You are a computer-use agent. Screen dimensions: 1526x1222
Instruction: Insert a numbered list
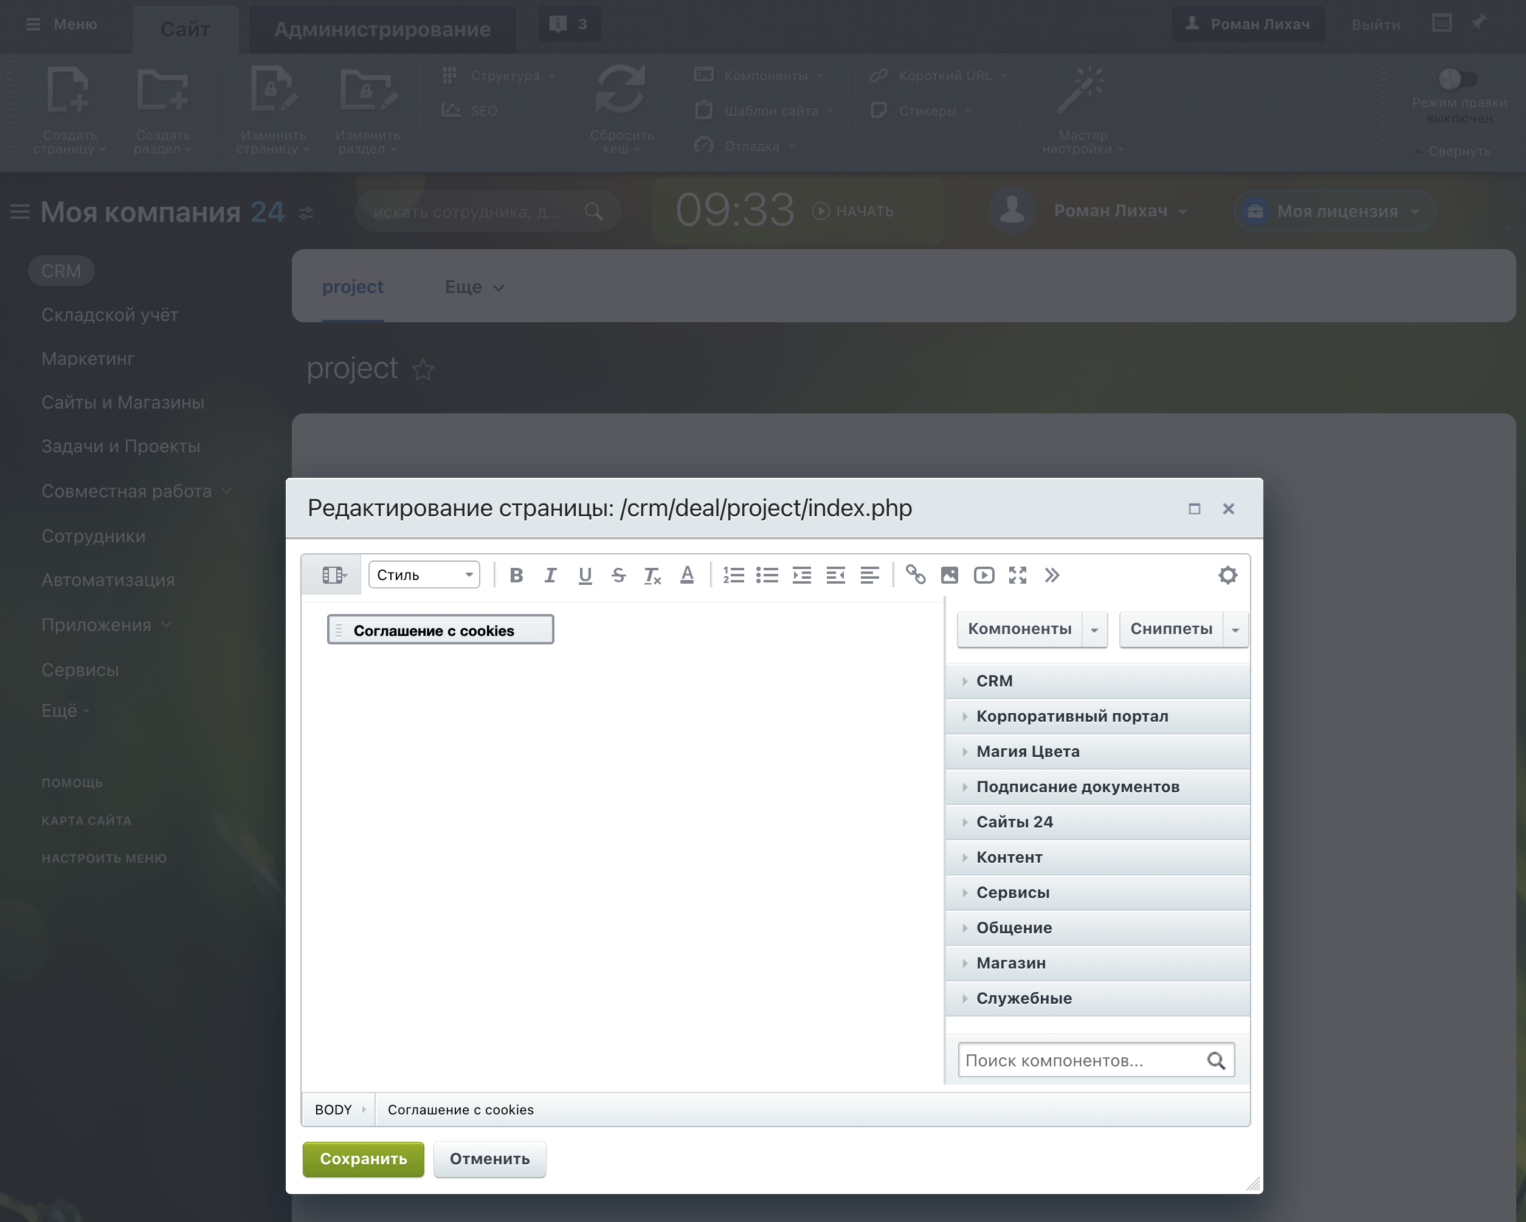733,575
